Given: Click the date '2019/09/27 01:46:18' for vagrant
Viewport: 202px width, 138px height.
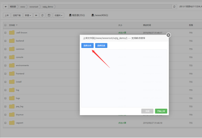Looking at the screenshot, I should pyautogui.click(x=153, y=123).
